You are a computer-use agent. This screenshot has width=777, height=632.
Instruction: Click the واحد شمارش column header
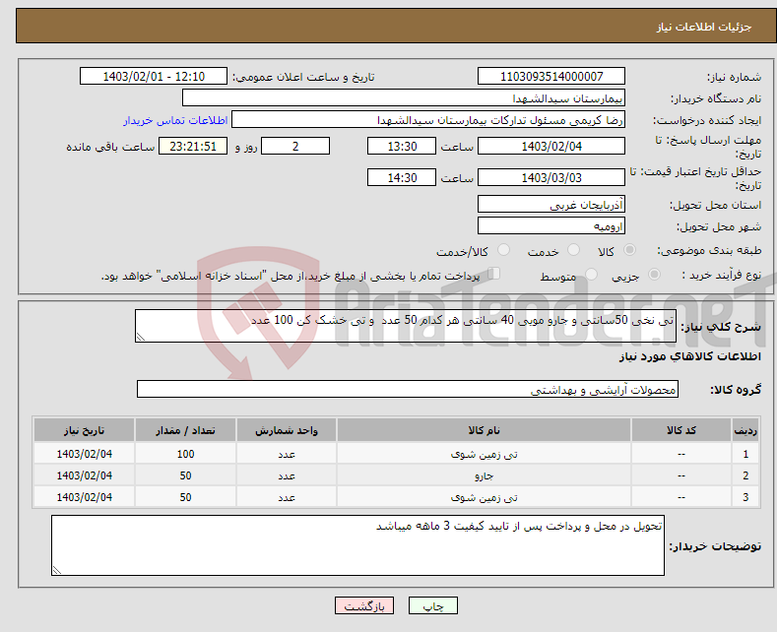(x=287, y=430)
